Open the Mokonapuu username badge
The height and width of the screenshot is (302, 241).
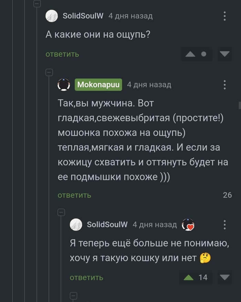pyautogui.click(x=98, y=85)
